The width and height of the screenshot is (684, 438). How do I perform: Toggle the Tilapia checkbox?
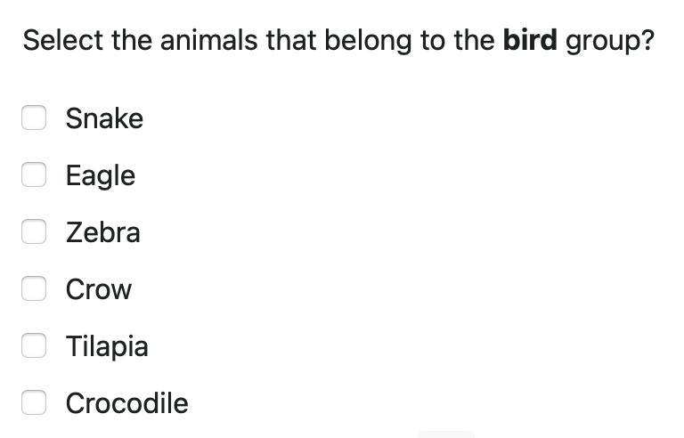(x=34, y=345)
